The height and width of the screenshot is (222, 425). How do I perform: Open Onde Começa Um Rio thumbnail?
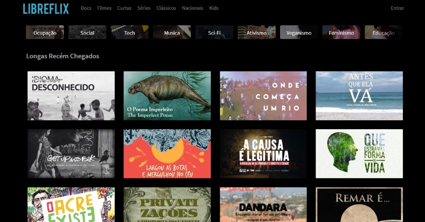[263, 96]
